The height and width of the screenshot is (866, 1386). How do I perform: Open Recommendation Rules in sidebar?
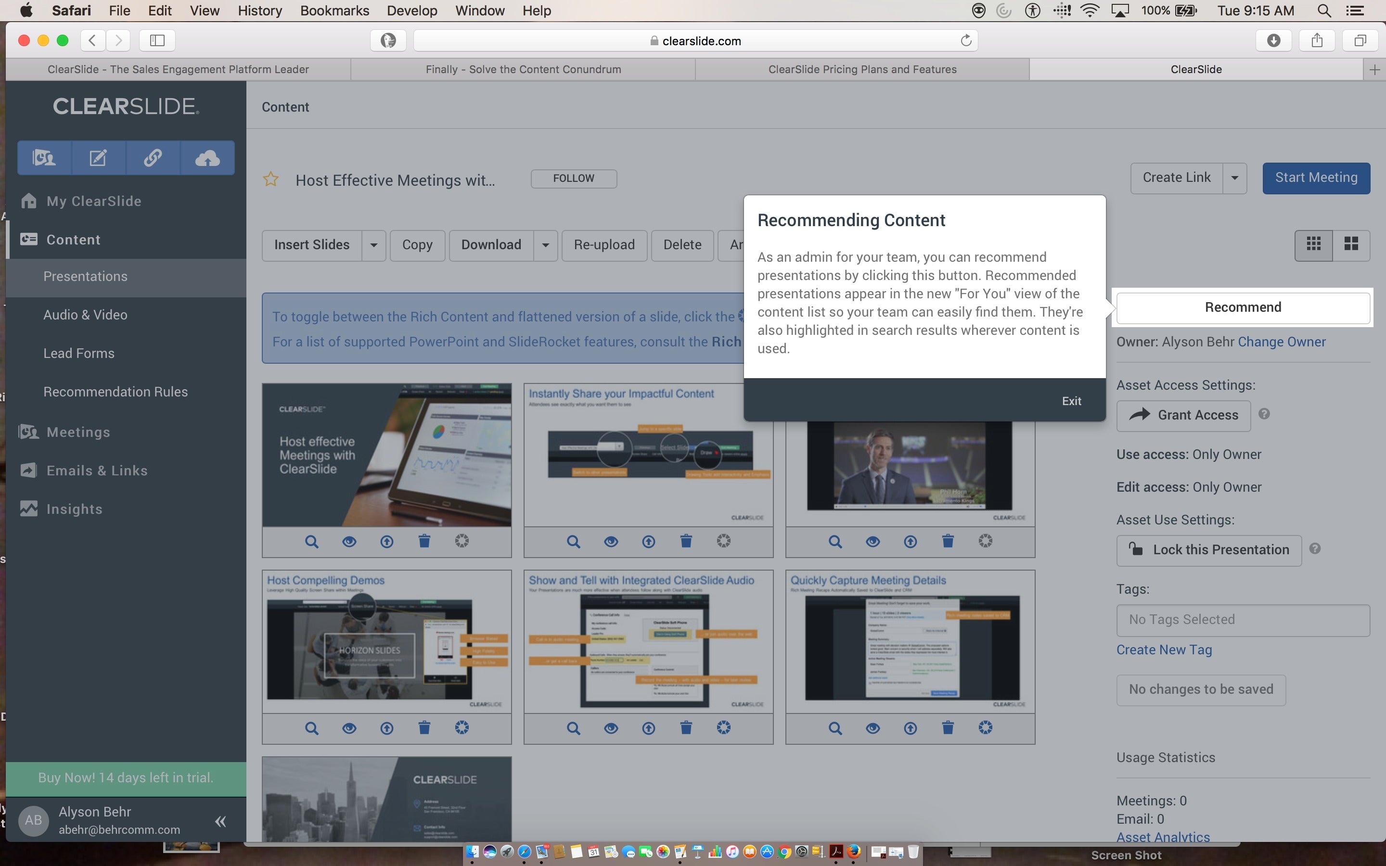pos(115,392)
